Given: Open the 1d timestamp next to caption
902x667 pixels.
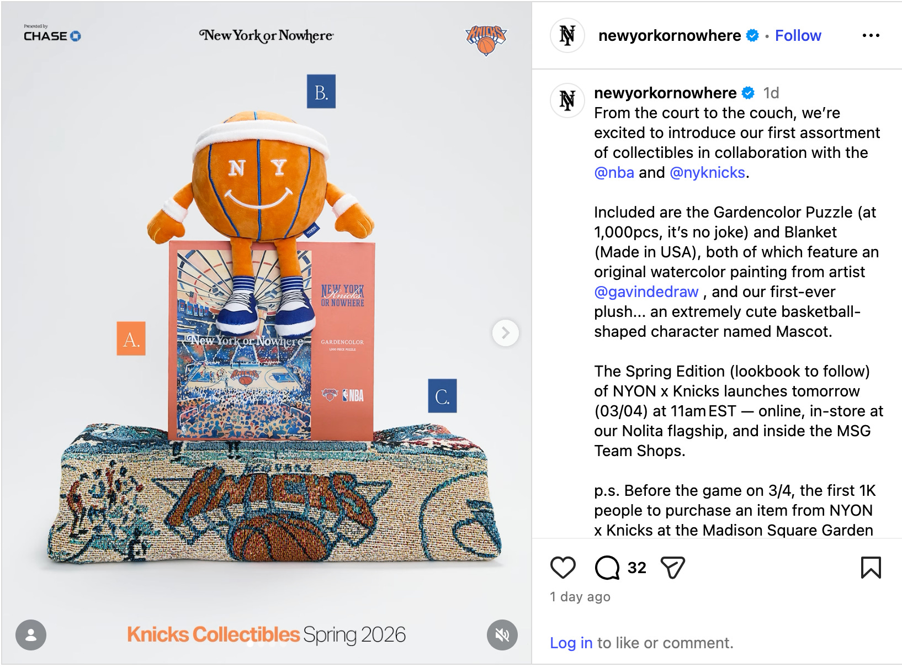Looking at the screenshot, I should click(771, 93).
